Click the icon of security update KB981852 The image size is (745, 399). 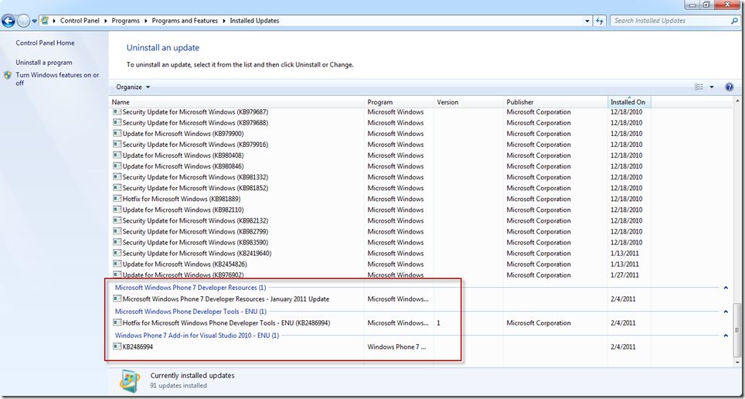pyautogui.click(x=117, y=188)
